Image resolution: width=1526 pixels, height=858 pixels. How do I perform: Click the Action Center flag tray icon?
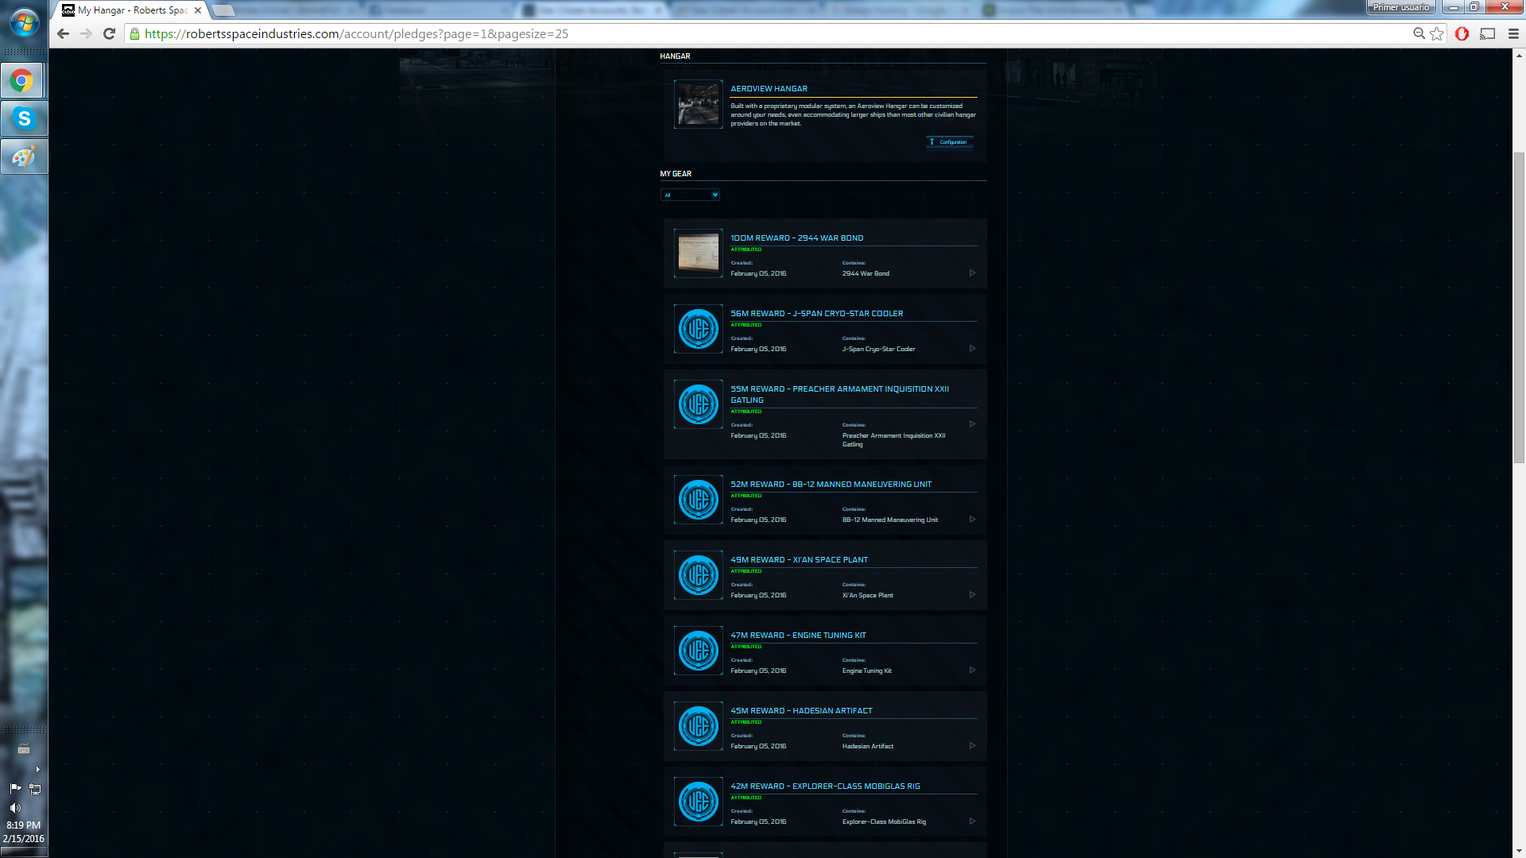tap(15, 789)
